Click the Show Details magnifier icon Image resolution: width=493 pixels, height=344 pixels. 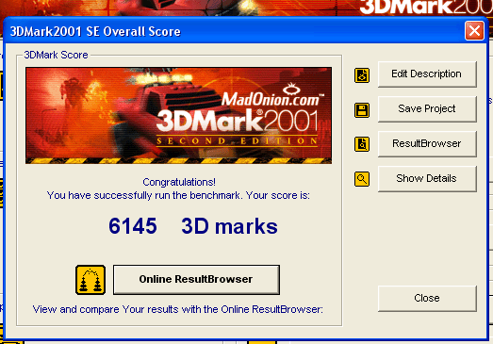(x=362, y=179)
